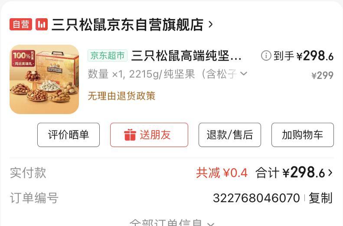Expand the 合计 ¥298.6 price details arrow

[330, 173]
